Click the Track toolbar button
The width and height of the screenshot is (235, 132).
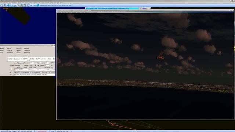pyautogui.click(x=34, y=5)
